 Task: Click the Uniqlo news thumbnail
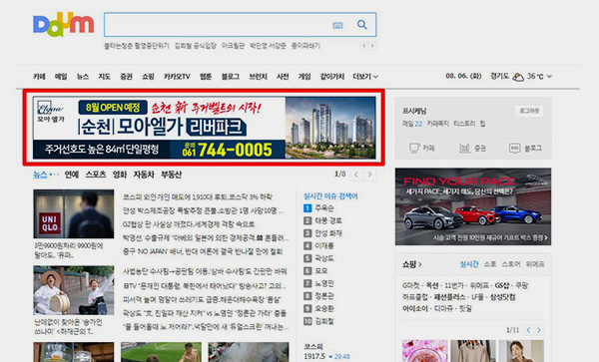pyautogui.click(x=73, y=214)
